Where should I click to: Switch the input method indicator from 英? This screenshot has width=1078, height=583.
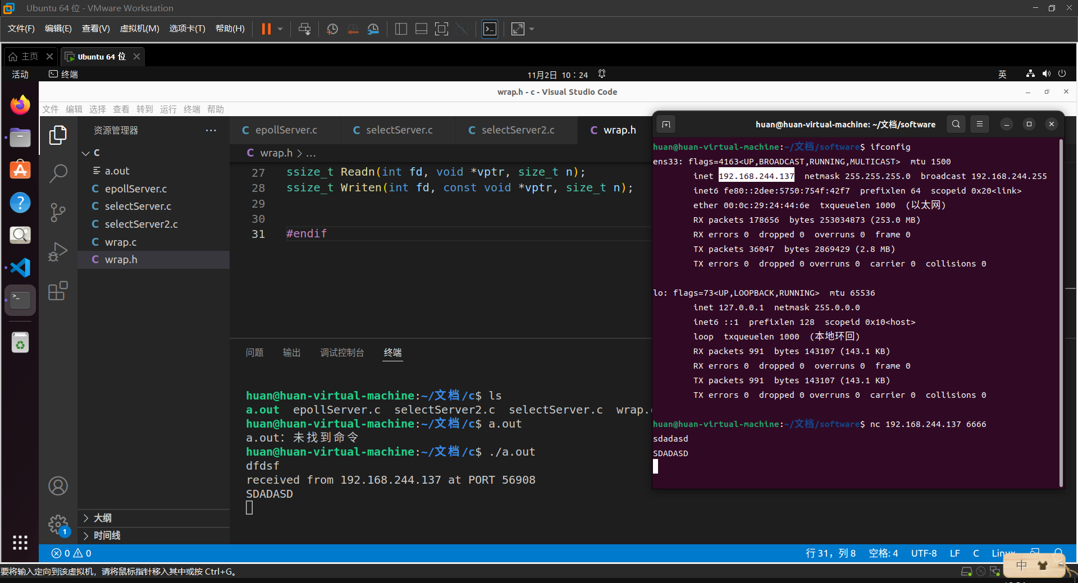[x=1003, y=74]
